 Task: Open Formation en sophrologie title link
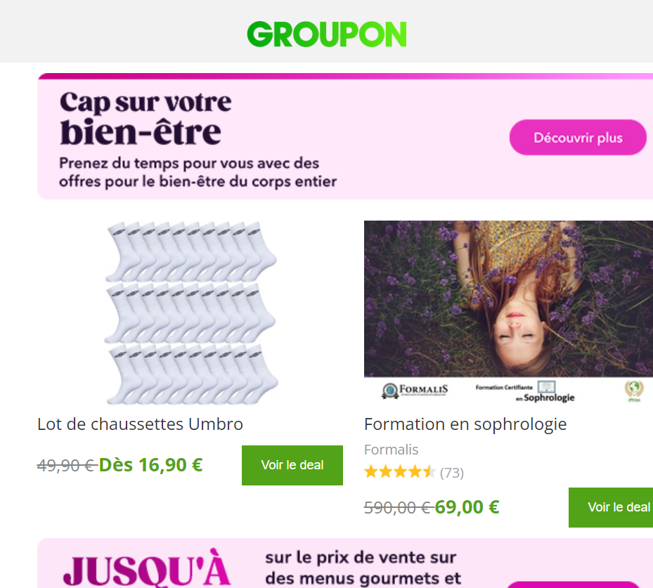pyautogui.click(x=465, y=424)
